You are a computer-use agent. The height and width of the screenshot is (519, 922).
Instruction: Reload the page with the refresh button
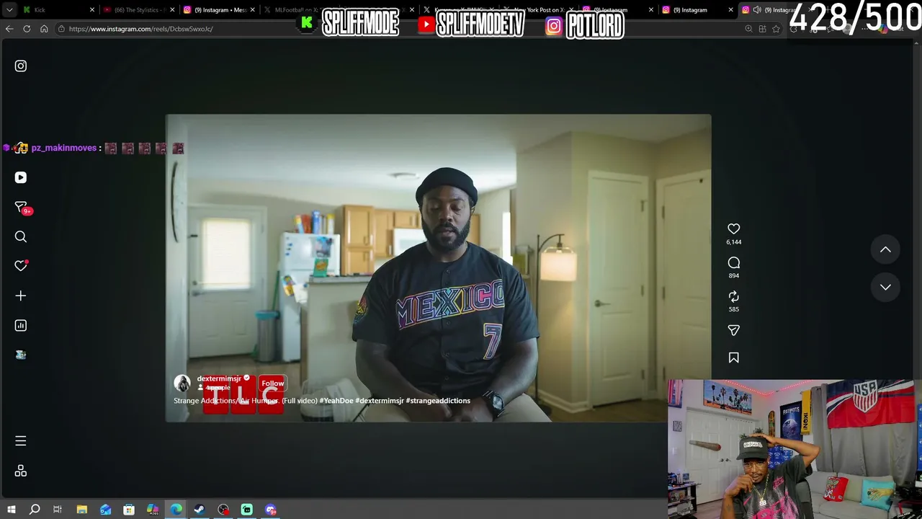pos(27,29)
